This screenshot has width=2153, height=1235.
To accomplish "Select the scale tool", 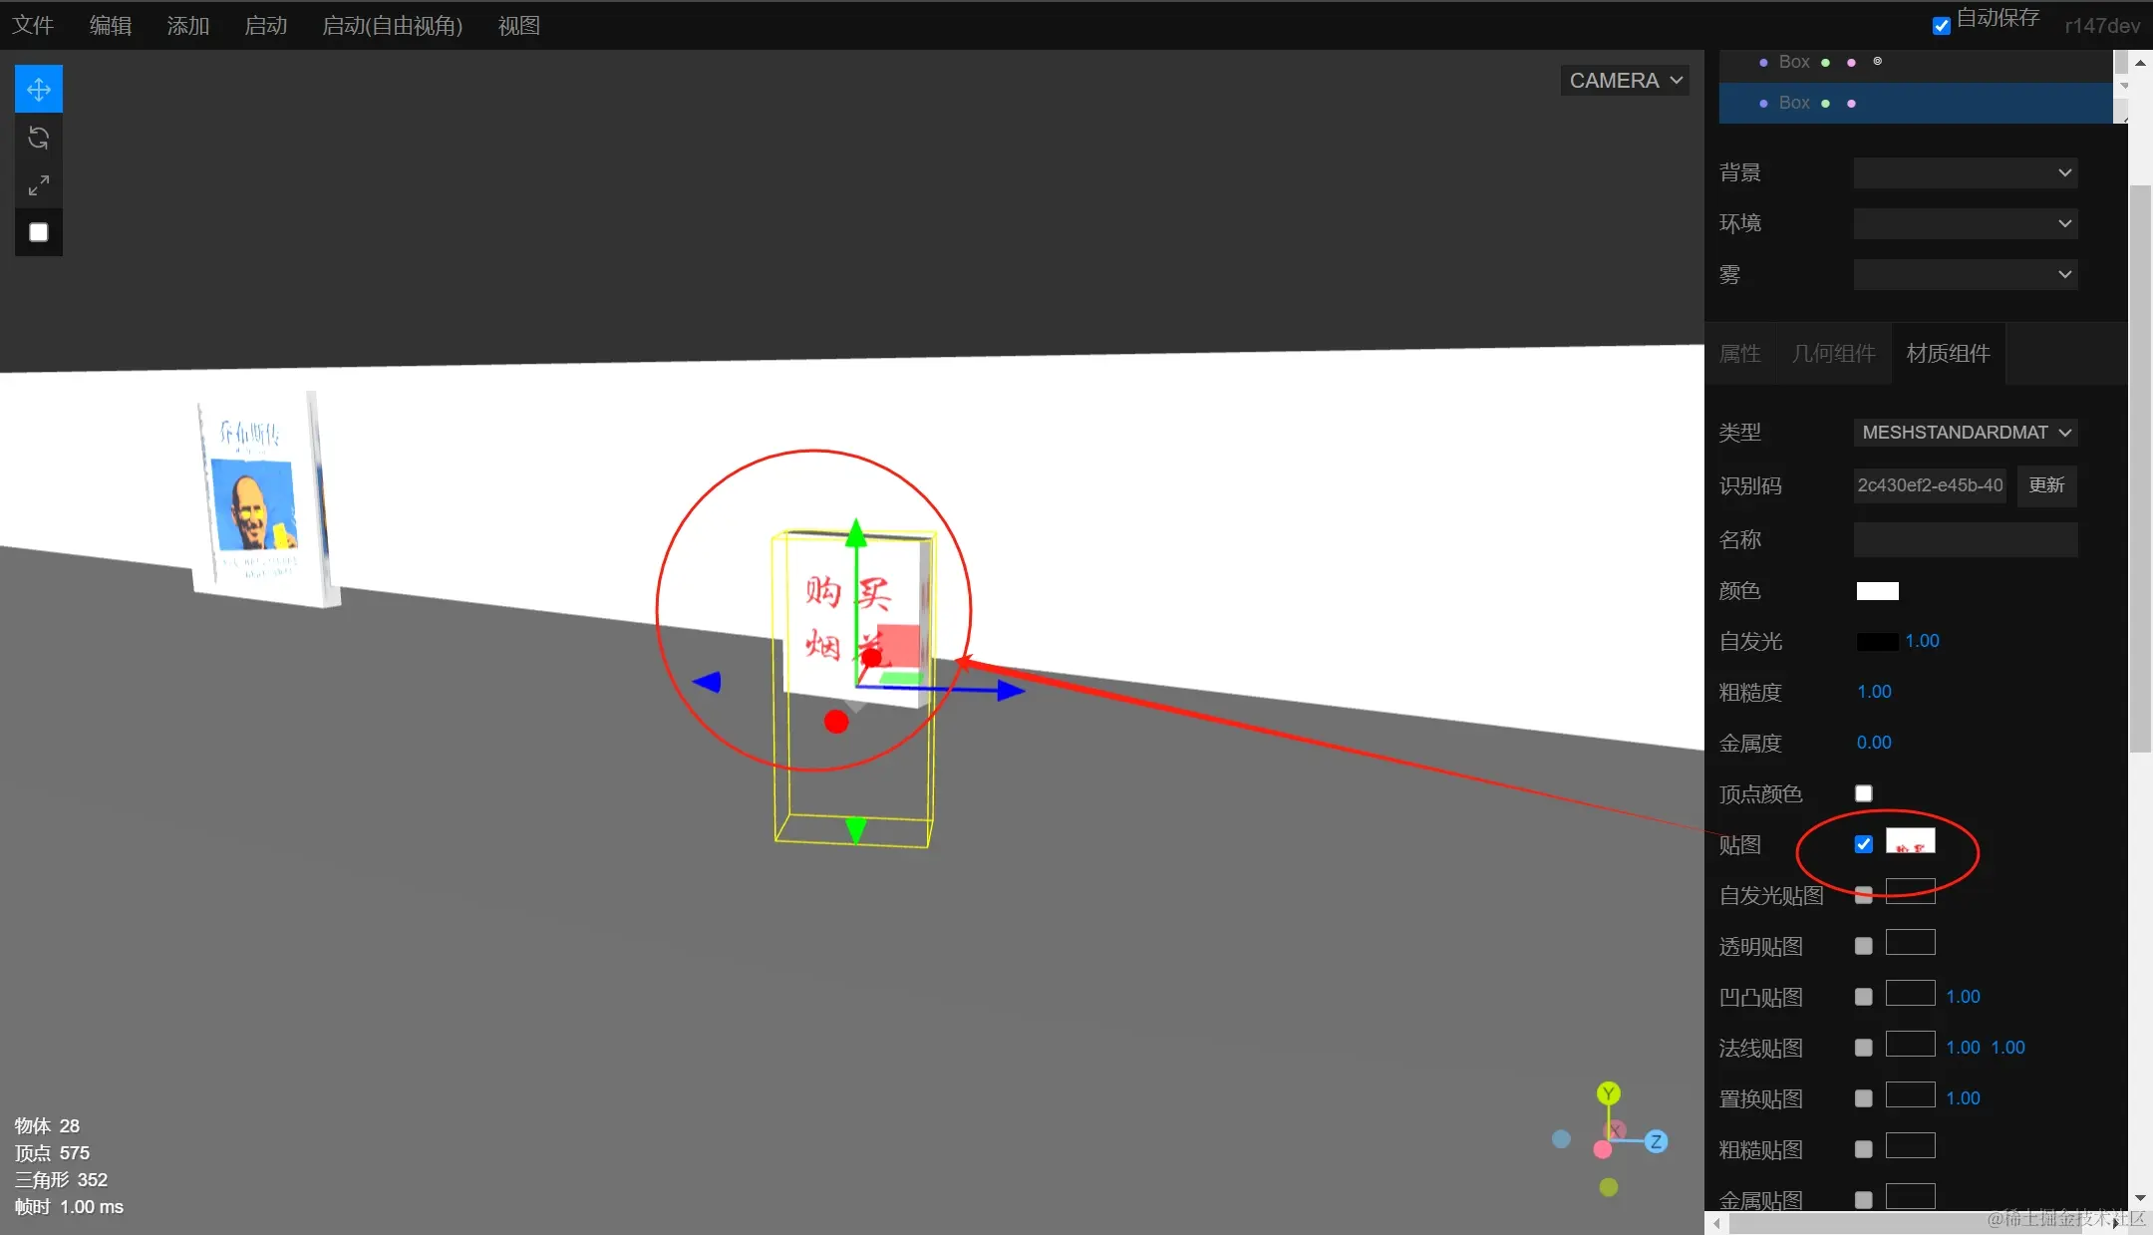I will [x=39, y=185].
